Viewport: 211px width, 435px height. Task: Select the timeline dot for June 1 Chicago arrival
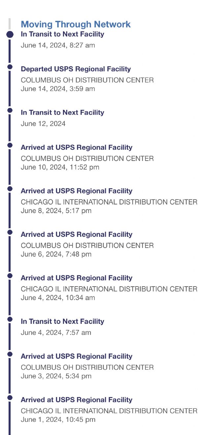tap(10, 398)
